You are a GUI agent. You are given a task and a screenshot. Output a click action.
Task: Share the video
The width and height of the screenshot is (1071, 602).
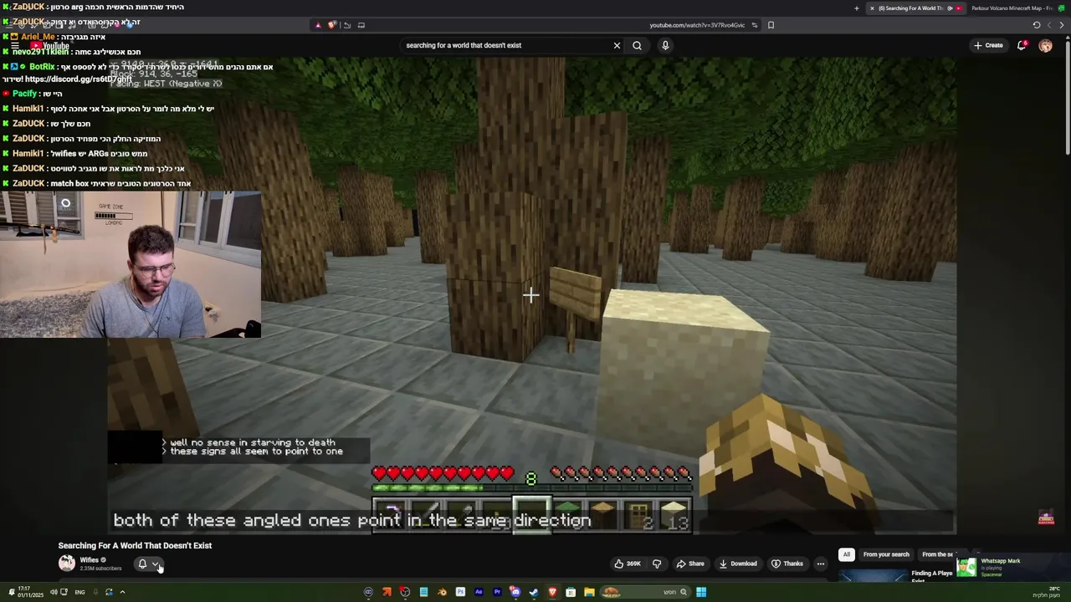tap(690, 564)
